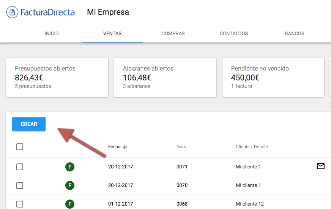The width and height of the screenshot is (331, 209).
Task: Sort by the Fecha column header
Action: 114,147
